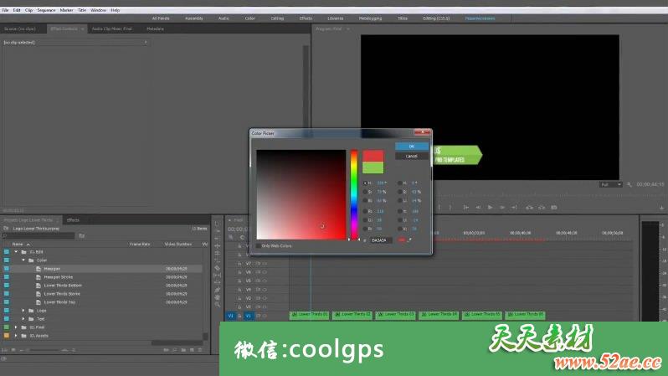Viewport: 668px width, 376px height.
Task: Click Cancel in the Color Picker dialog
Action: (x=411, y=156)
